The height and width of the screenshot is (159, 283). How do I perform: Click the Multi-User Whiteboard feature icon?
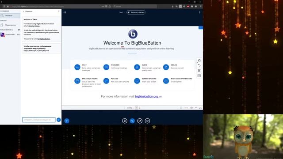166,81
